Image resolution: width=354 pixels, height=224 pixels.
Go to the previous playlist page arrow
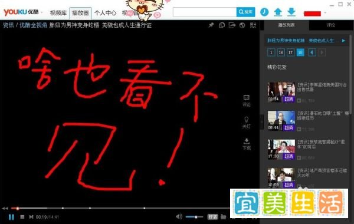pyautogui.click(x=312, y=52)
